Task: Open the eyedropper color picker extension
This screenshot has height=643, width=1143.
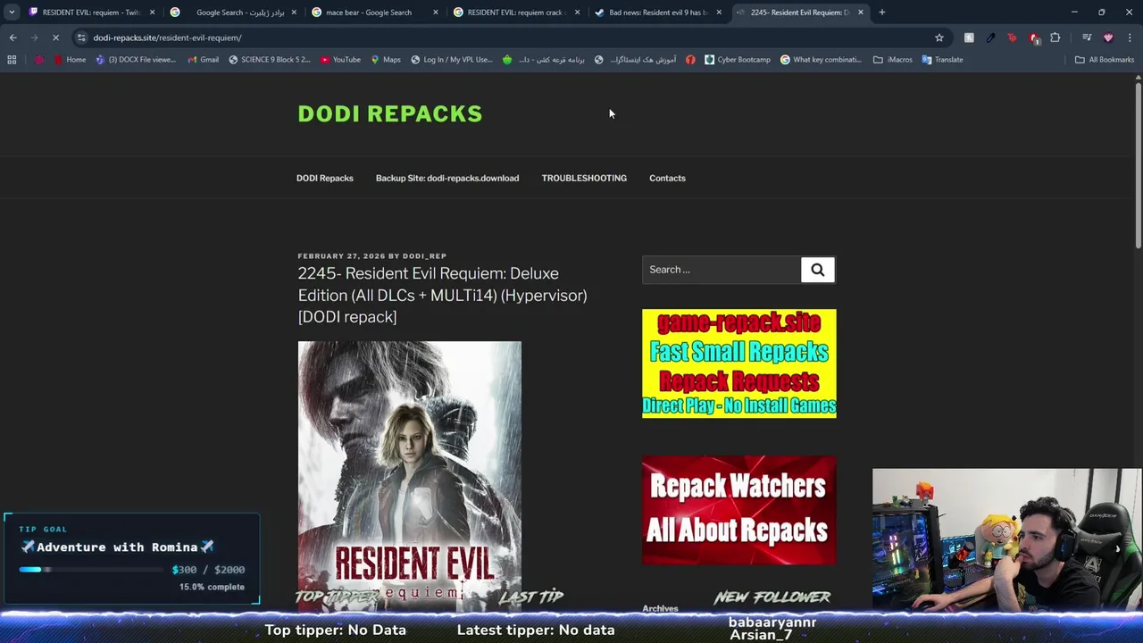Action: [990, 38]
